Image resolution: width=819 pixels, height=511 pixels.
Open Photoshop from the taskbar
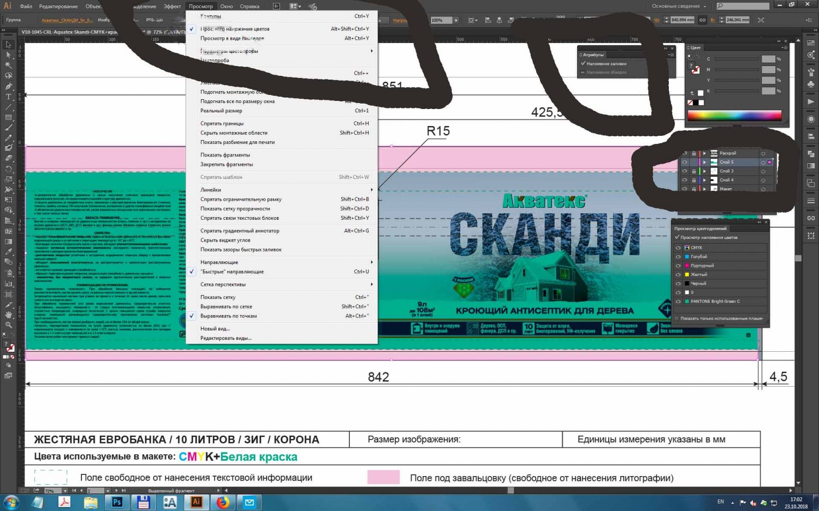point(117,502)
